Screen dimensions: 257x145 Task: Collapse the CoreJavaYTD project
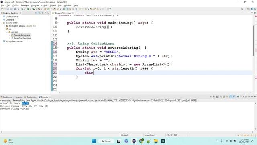(x=2, y=23)
